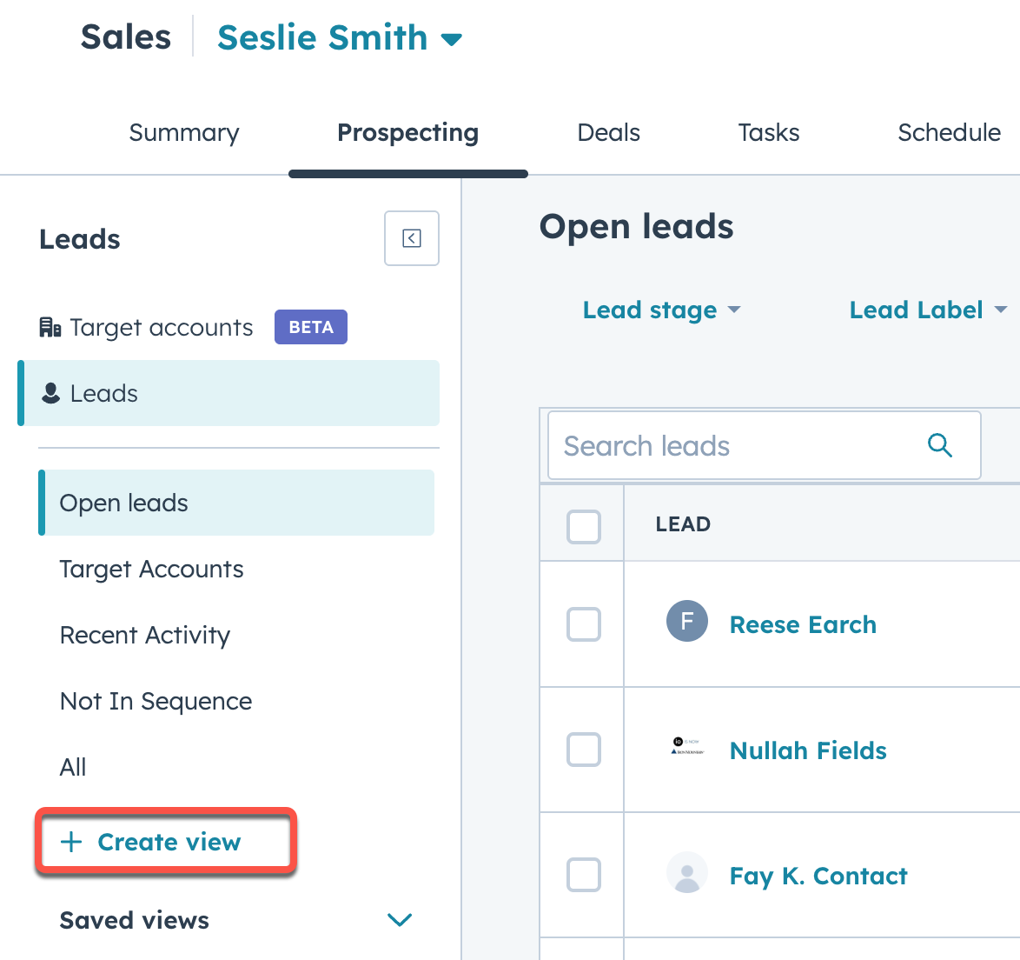The width and height of the screenshot is (1020, 960).
Task: Switch to the Deals tab
Action: pos(608,132)
